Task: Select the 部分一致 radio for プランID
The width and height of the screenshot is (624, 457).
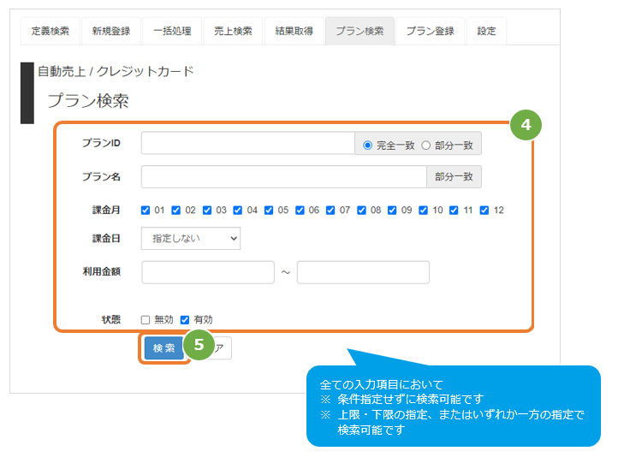Action: (x=425, y=145)
